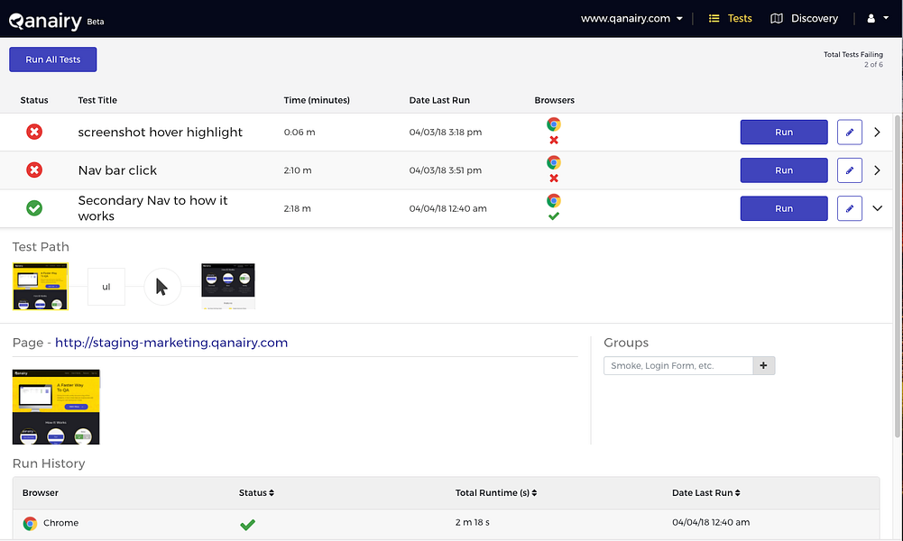903x541 pixels.
Task: Click the plus button to add group
Action: tap(764, 365)
